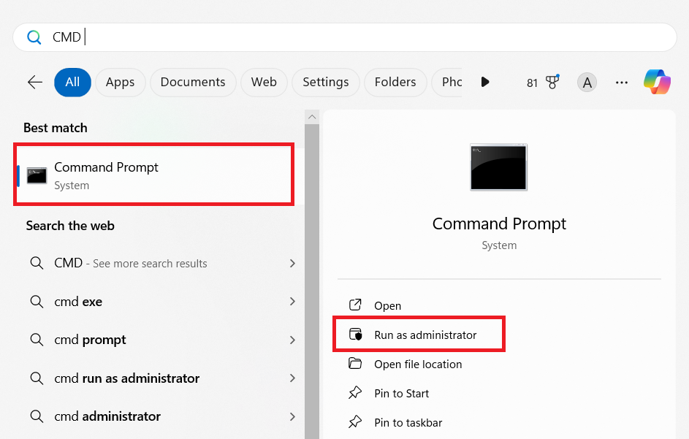Open the three-dots more options menu

[x=622, y=83]
